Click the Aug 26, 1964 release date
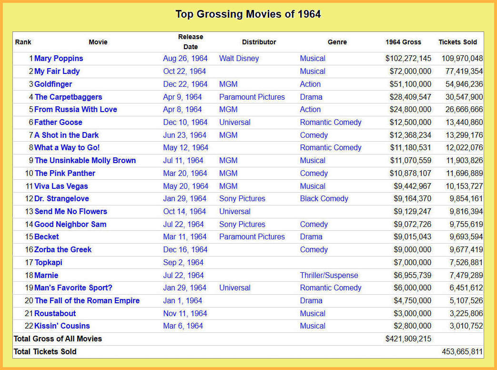The height and width of the screenshot is (370, 497). tap(185, 58)
